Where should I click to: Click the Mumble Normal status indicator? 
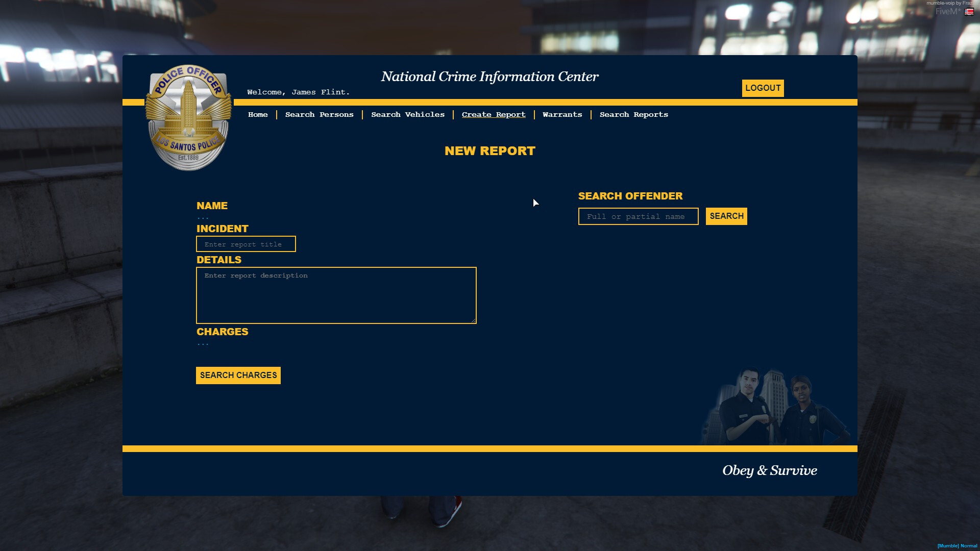[x=957, y=546]
